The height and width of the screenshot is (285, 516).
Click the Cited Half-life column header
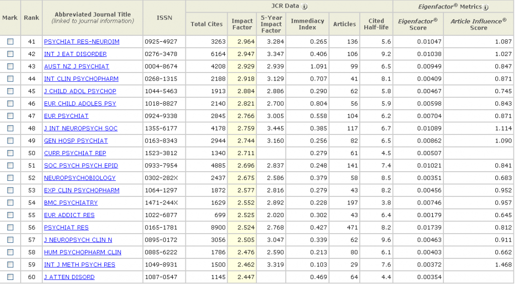(376, 24)
